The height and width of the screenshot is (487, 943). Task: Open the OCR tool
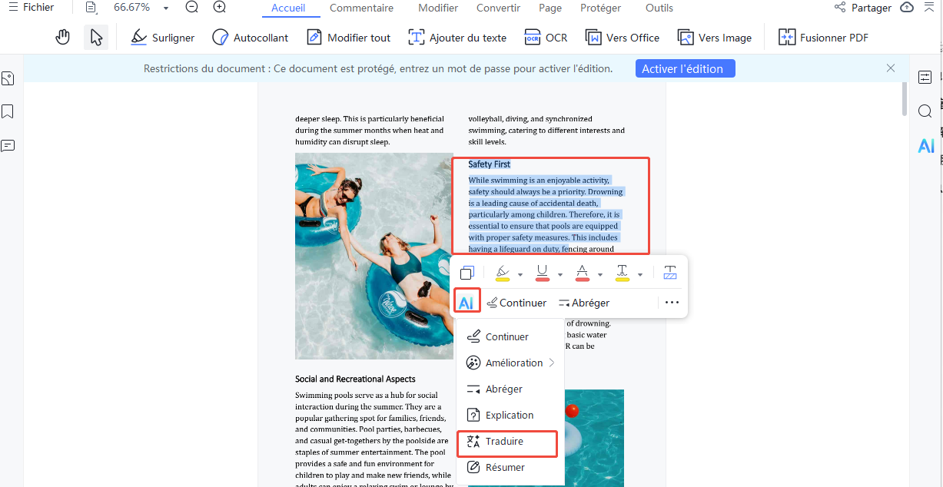[546, 37]
